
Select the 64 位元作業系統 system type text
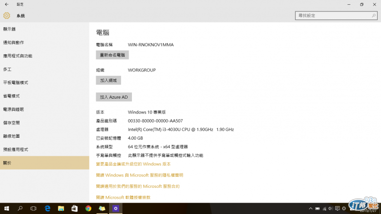click(x=158, y=147)
